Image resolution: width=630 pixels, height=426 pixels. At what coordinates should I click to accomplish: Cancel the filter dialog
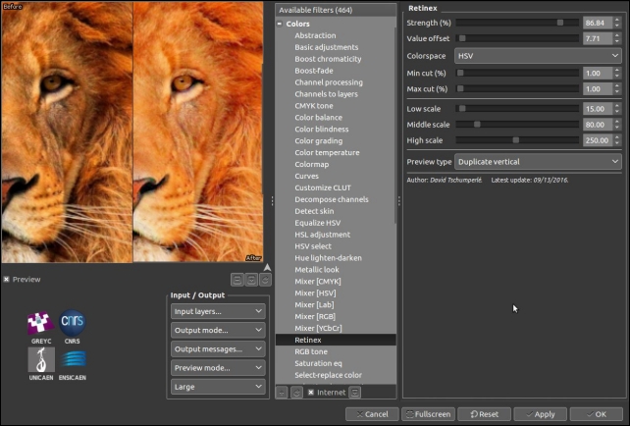pos(373,414)
